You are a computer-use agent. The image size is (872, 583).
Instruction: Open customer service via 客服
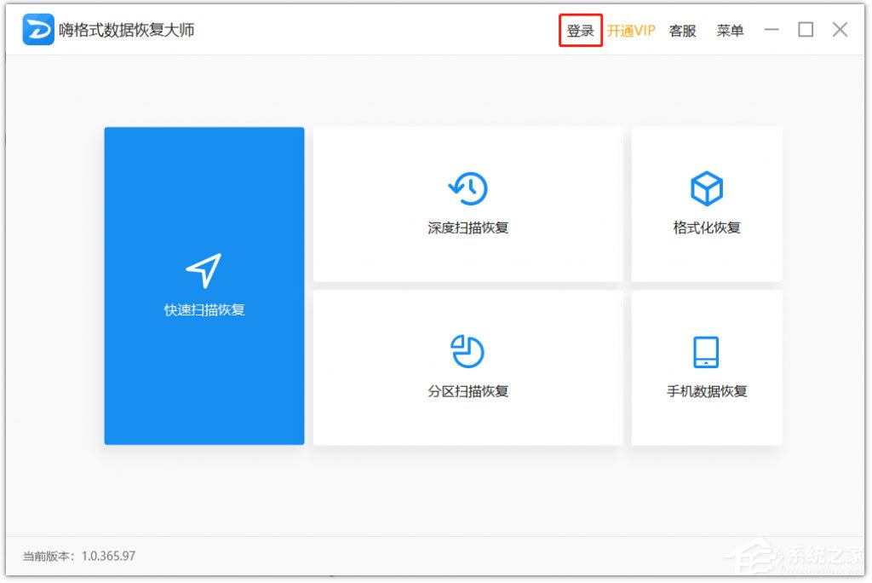[682, 30]
